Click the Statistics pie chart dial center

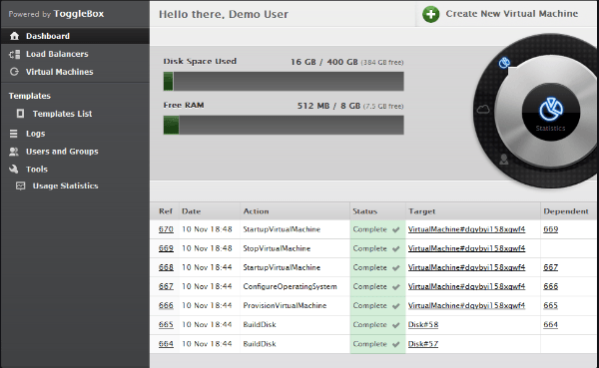[550, 113]
